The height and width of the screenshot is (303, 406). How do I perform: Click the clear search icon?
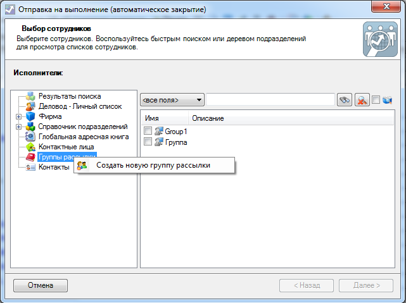(362, 100)
